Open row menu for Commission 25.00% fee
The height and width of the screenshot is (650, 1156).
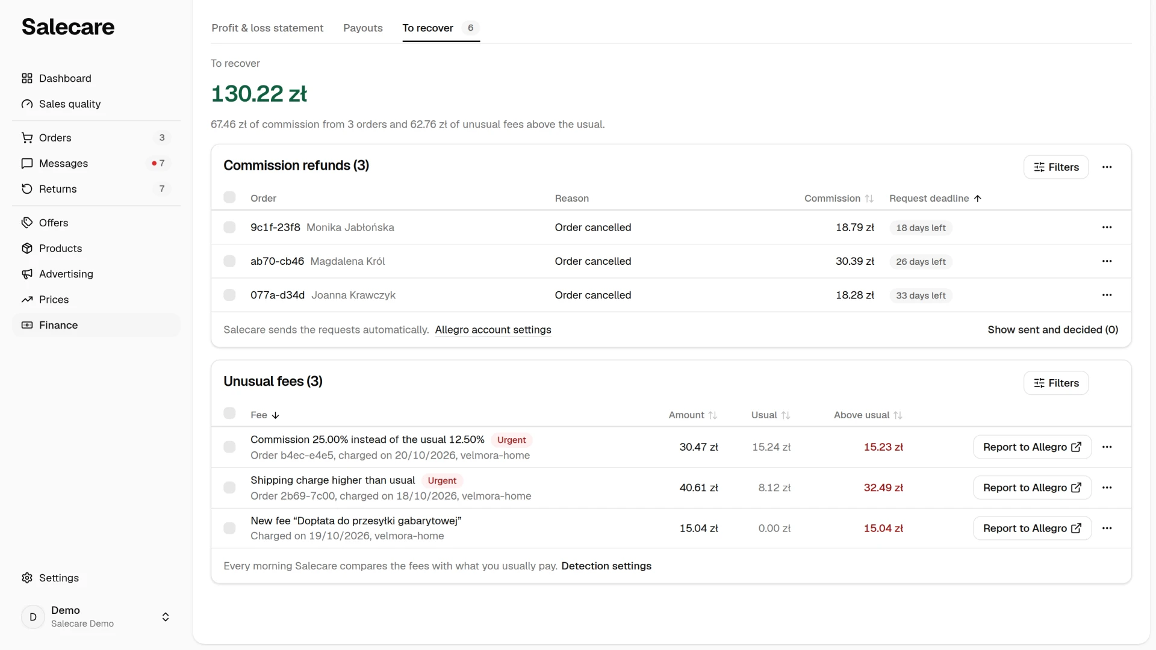pos(1107,447)
